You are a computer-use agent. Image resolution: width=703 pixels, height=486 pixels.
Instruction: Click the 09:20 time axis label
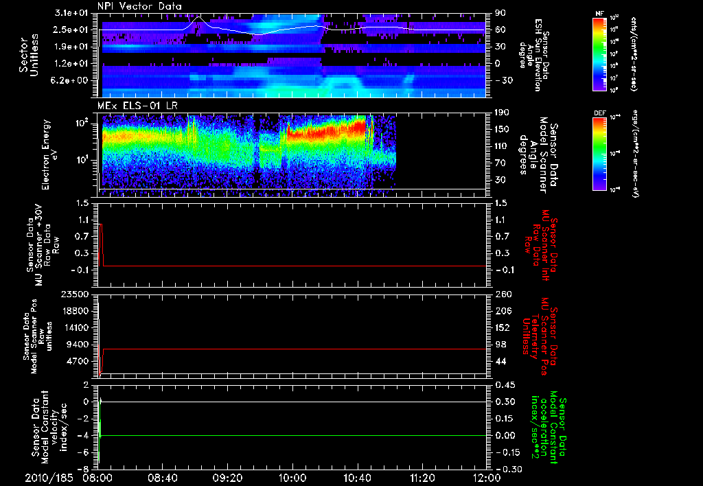(227, 478)
